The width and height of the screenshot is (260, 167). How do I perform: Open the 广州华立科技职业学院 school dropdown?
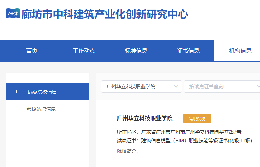tap(139, 86)
